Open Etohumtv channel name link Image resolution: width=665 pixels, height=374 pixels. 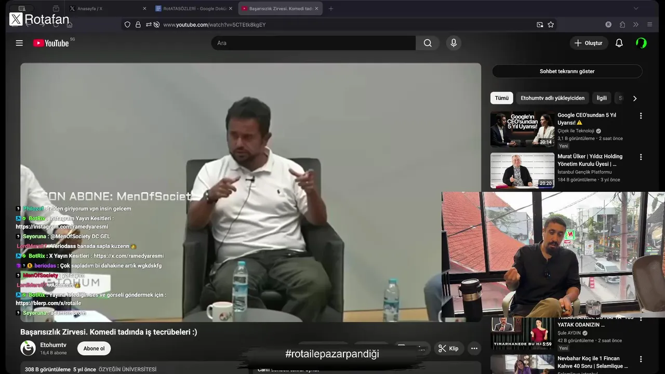(x=53, y=345)
